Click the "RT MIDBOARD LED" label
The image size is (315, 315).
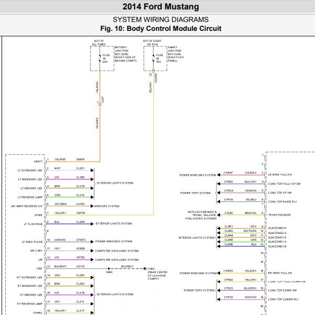[30, 286]
